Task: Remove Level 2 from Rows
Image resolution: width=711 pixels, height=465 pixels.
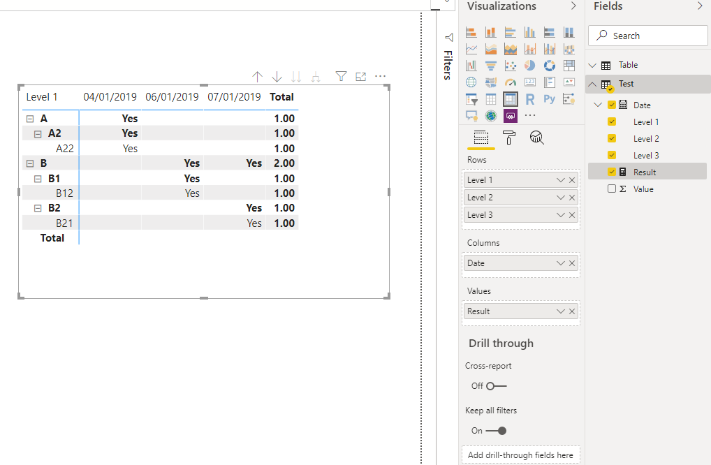Action: point(572,198)
